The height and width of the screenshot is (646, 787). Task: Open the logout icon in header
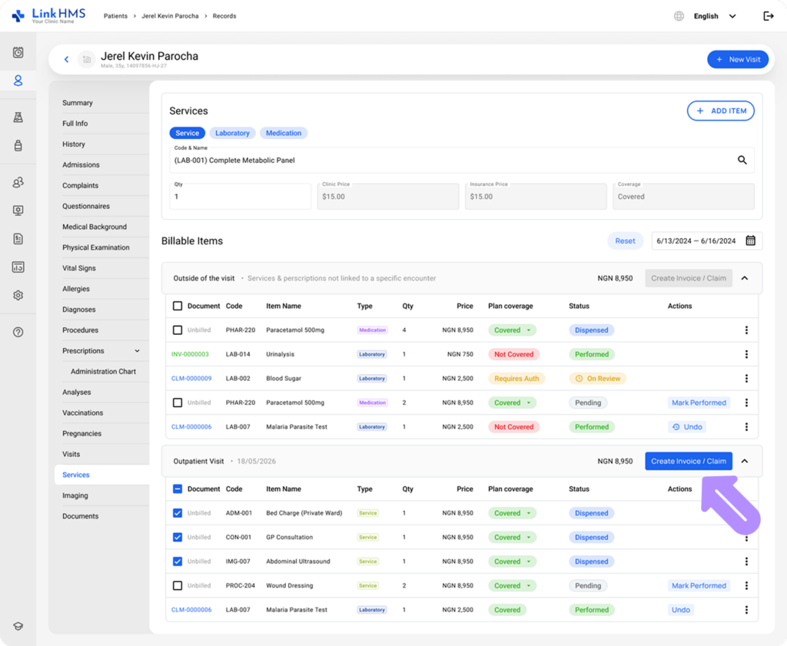click(x=768, y=16)
